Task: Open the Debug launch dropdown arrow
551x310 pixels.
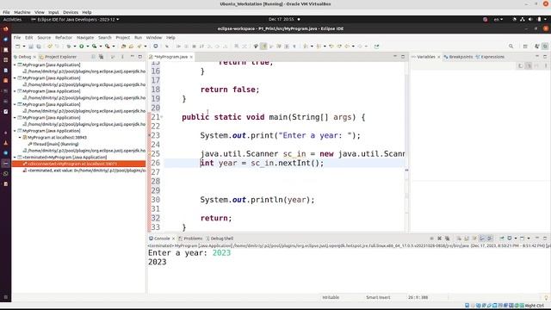Action: coord(75,46)
